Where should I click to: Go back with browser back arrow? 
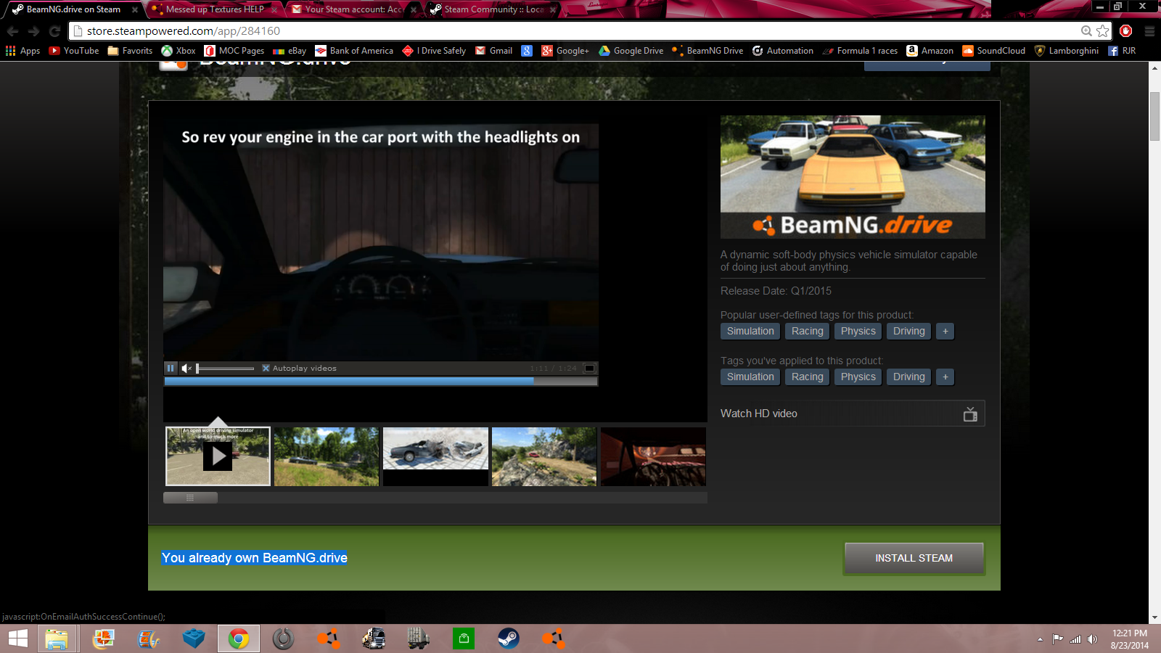(x=12, y=31)
